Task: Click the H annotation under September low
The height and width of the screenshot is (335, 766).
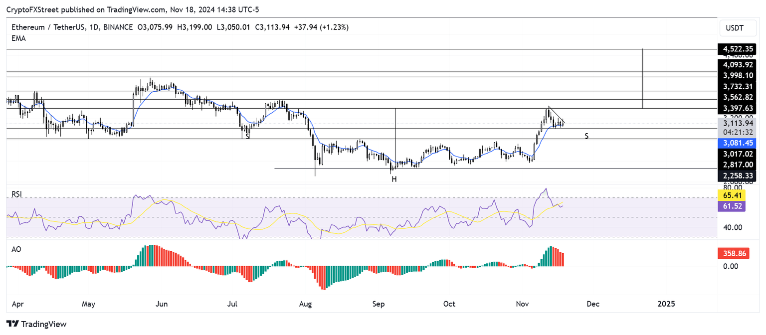Action: pyautogui.click(x=394, y=179)
